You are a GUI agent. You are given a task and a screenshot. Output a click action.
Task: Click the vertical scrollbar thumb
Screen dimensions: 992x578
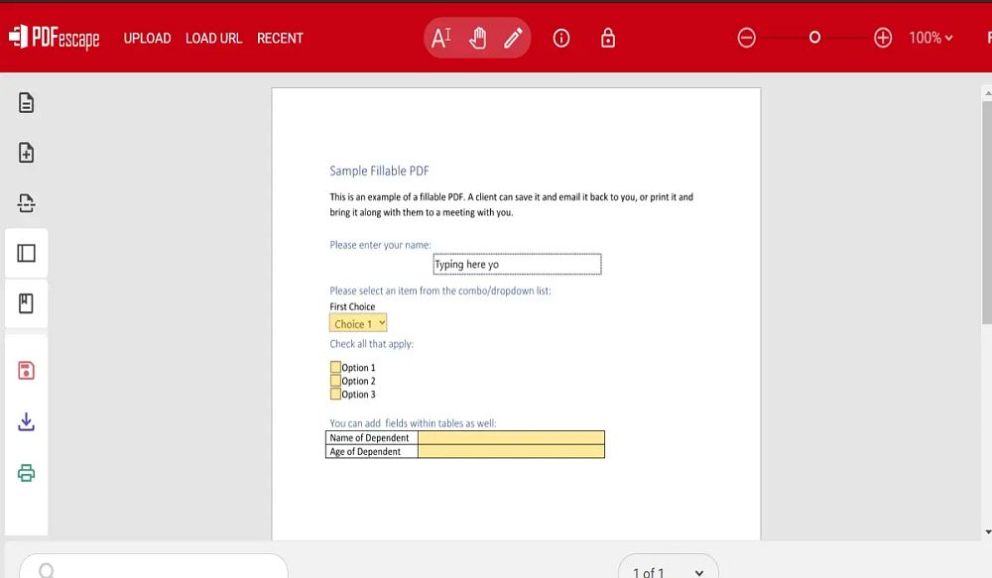point(986,212)
